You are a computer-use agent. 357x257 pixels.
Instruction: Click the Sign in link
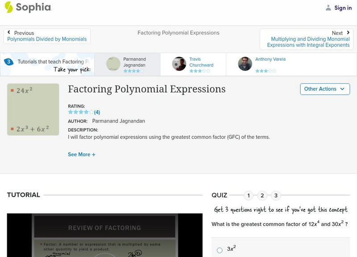coord(343,8)
